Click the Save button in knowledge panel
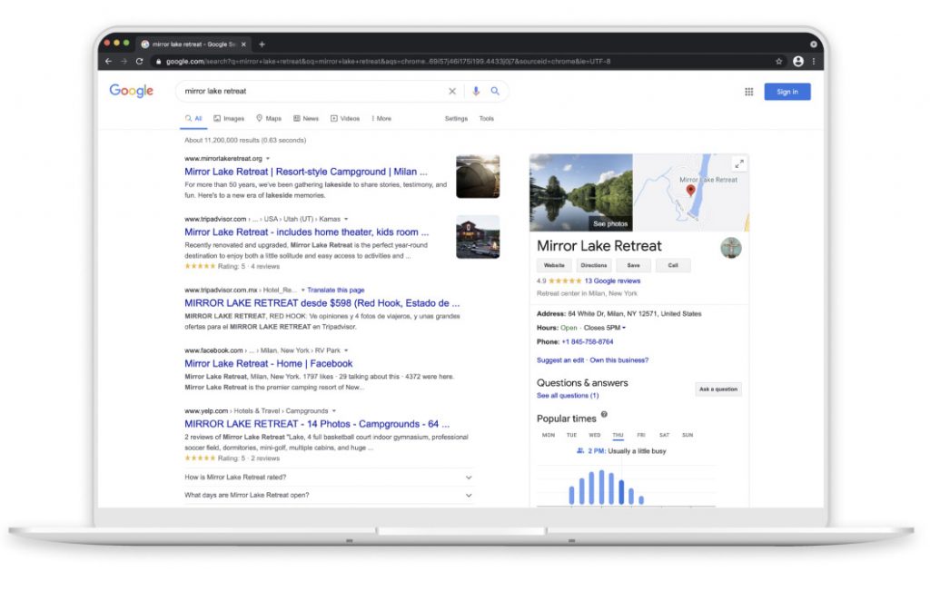 [x=633, y=265]
